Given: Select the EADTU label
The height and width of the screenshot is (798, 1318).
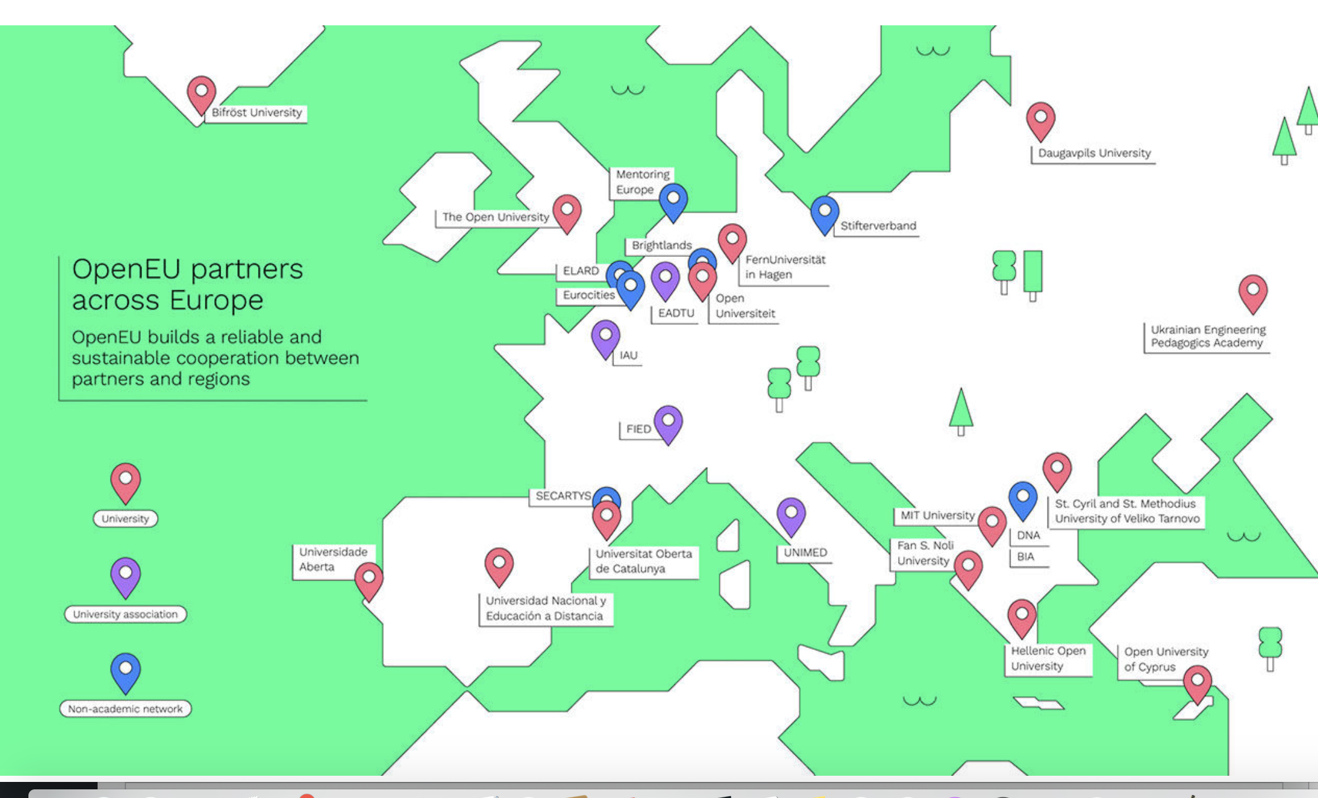Looking at the screenshot, I should pos(676,313).
